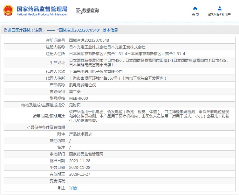
Task: Click the 政务服务门户 user icon
Action: click(x=220, y=8)
